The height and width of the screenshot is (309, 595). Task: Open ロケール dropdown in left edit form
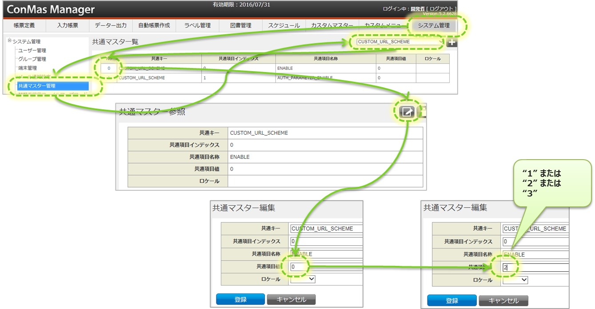[303, 279]
